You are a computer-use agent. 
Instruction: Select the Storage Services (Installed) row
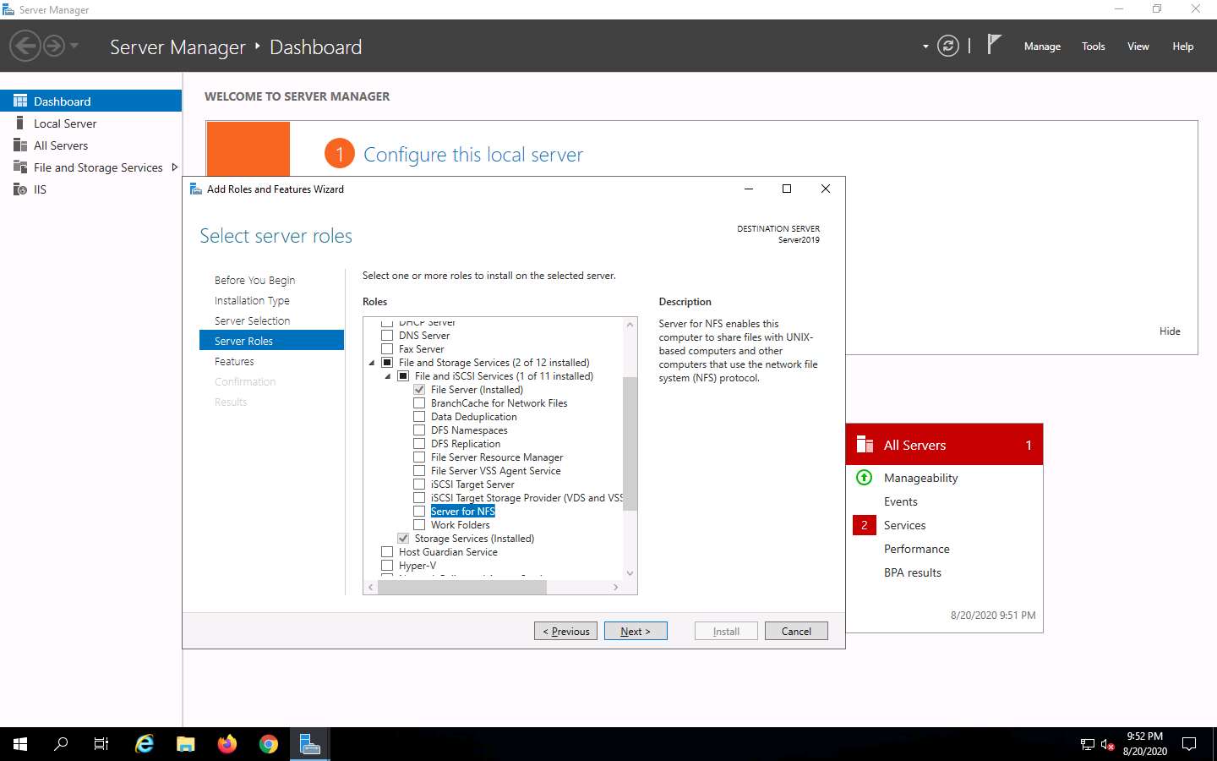pyautogui.click(x=474, y=539)
